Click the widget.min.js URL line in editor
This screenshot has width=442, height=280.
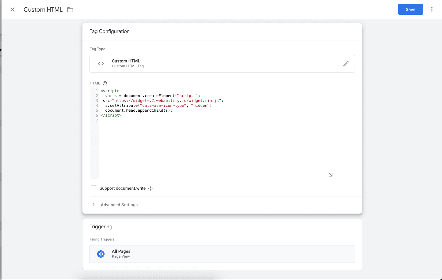click(x=163, y=101)
